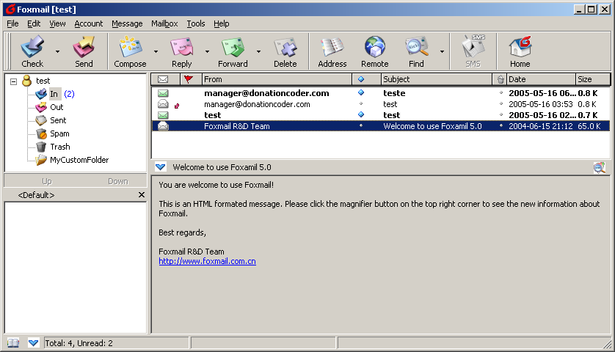Select the message with subject teste
The height and width of the screenshot is (352, 615).
tap(380, 93)
